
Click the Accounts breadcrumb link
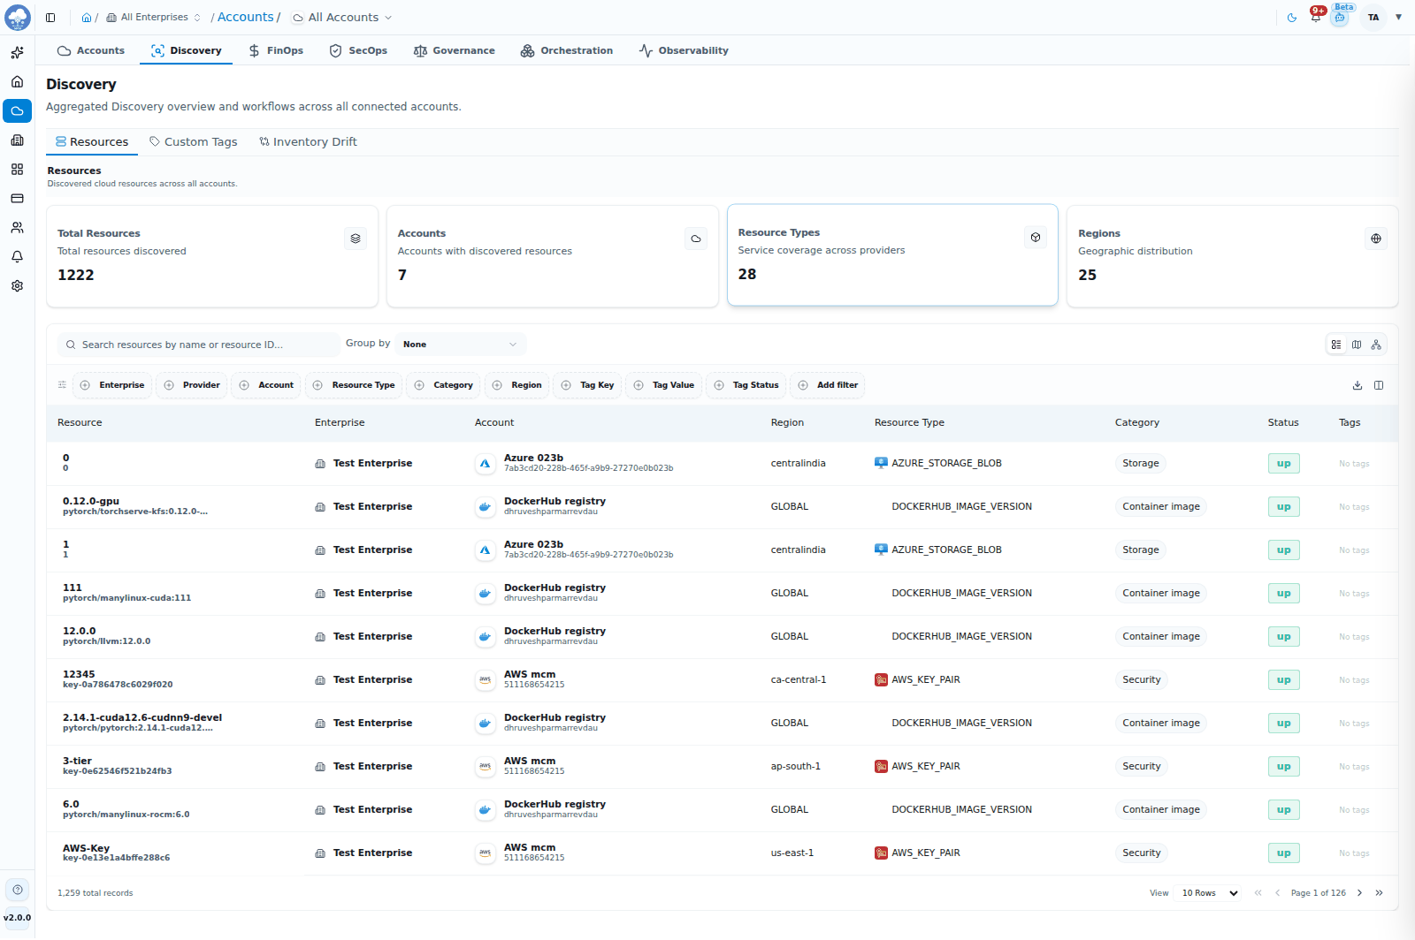point(246,17)
